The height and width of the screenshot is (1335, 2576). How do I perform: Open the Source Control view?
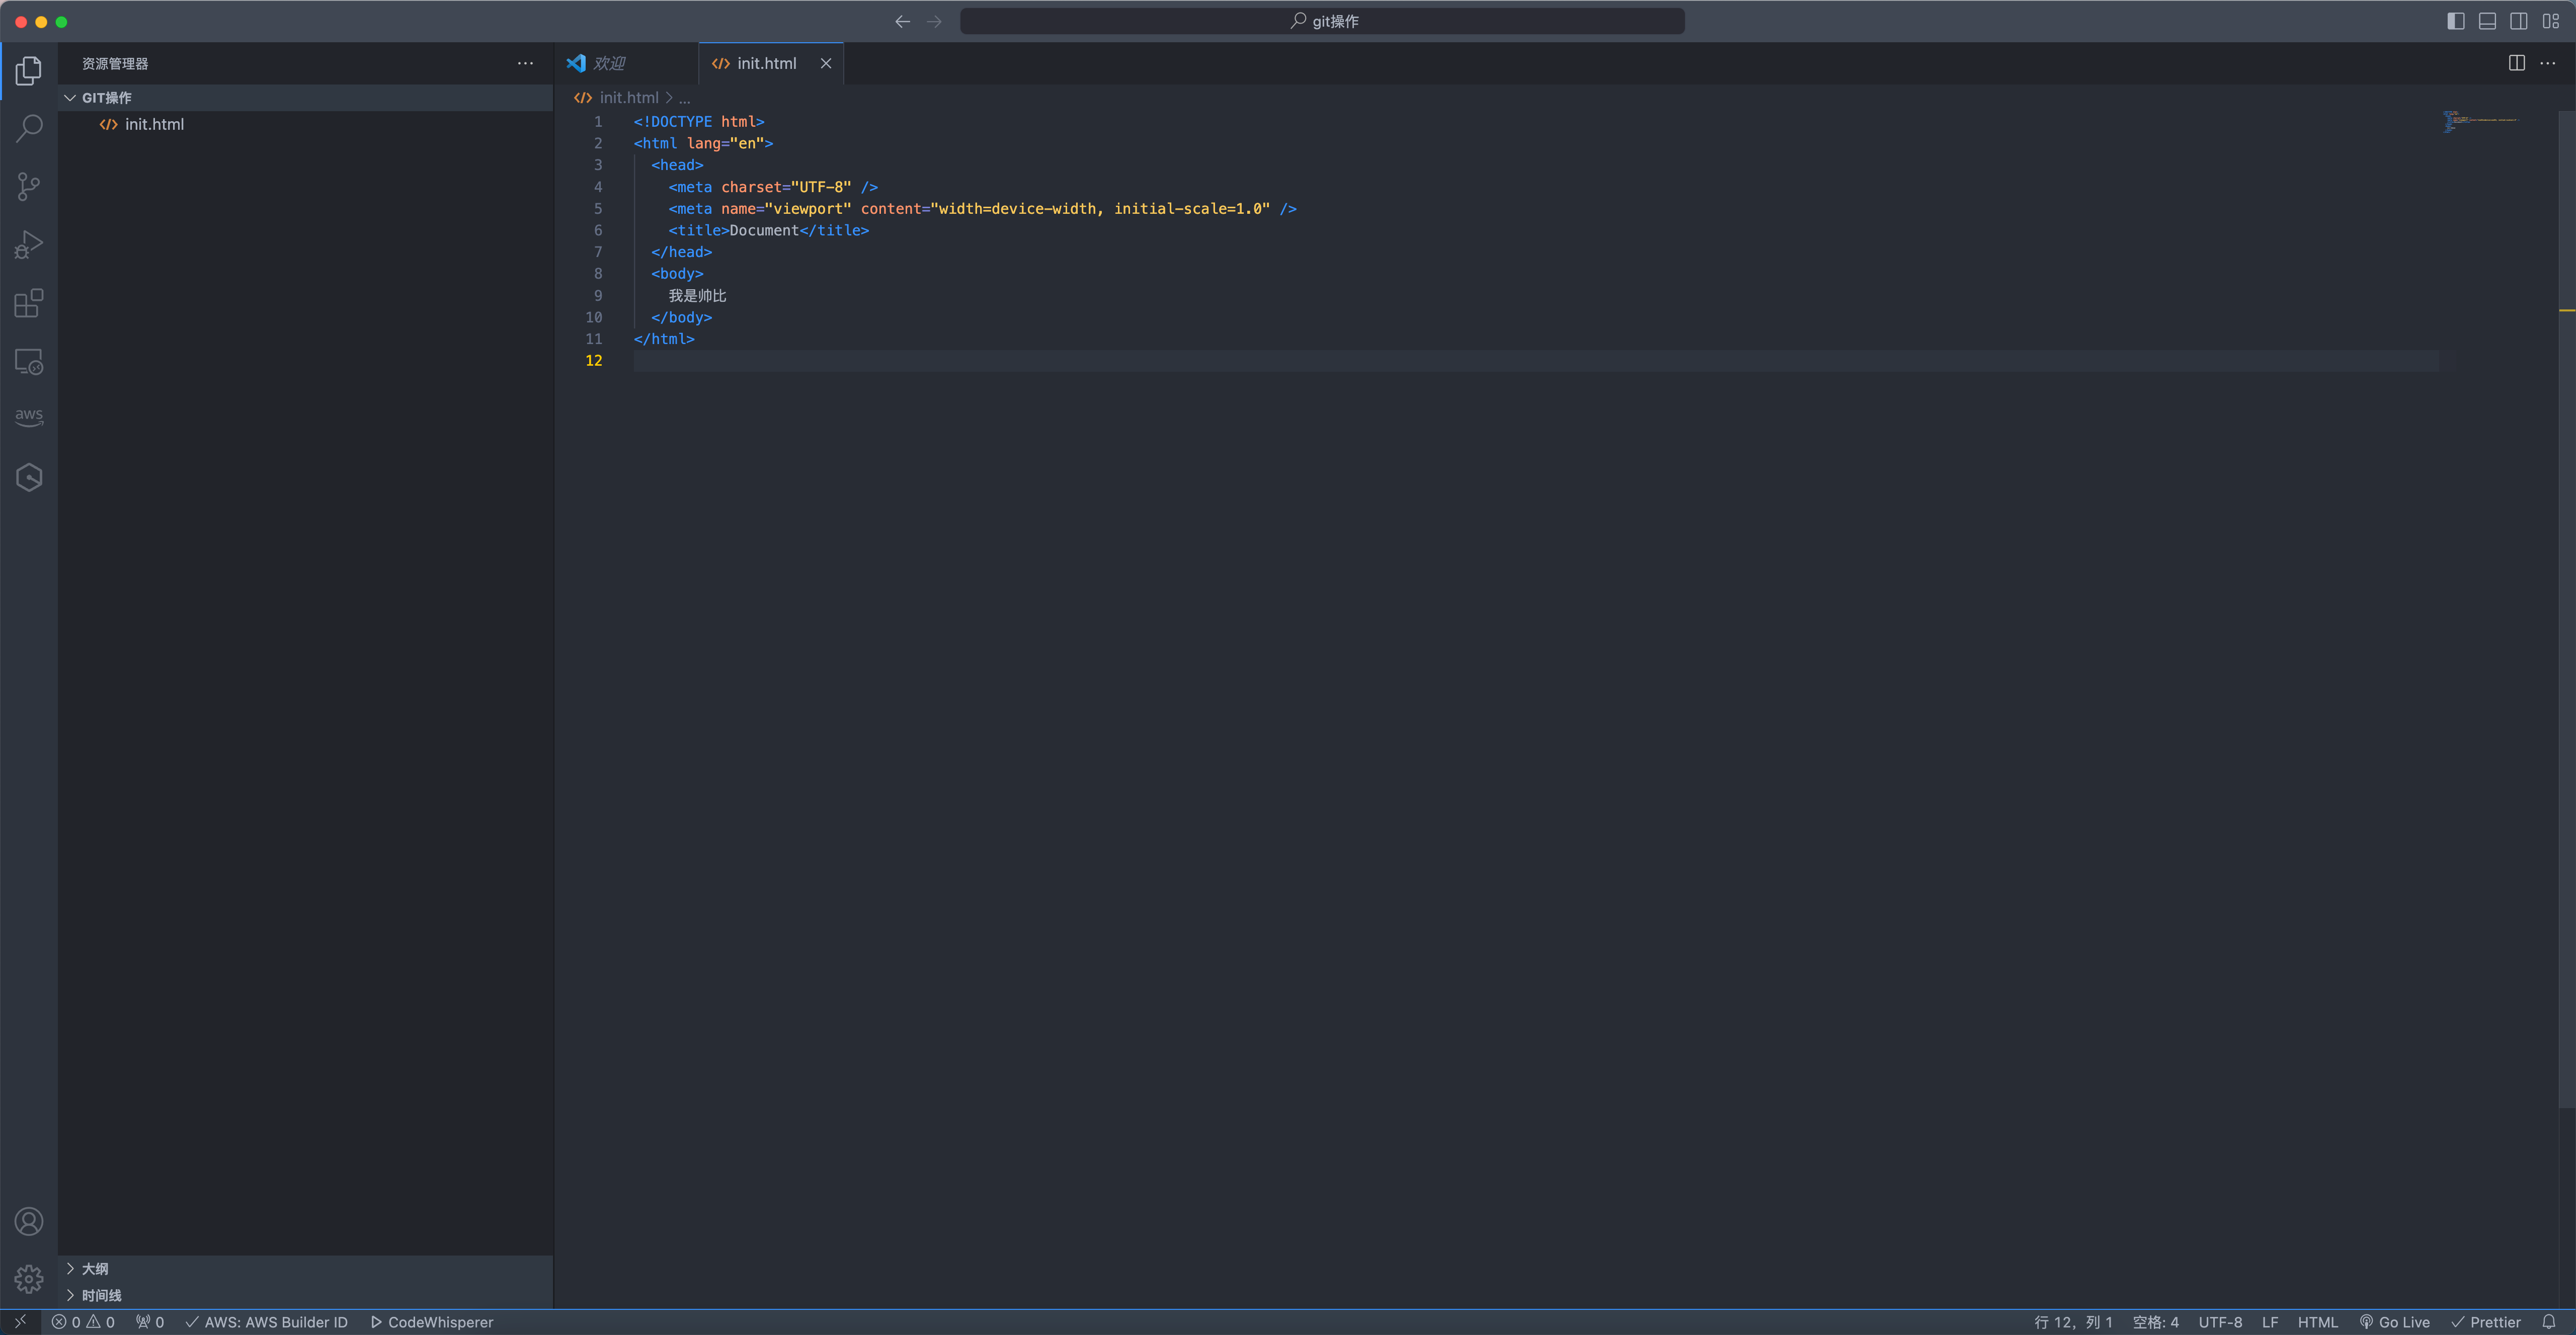click(29, 186)
